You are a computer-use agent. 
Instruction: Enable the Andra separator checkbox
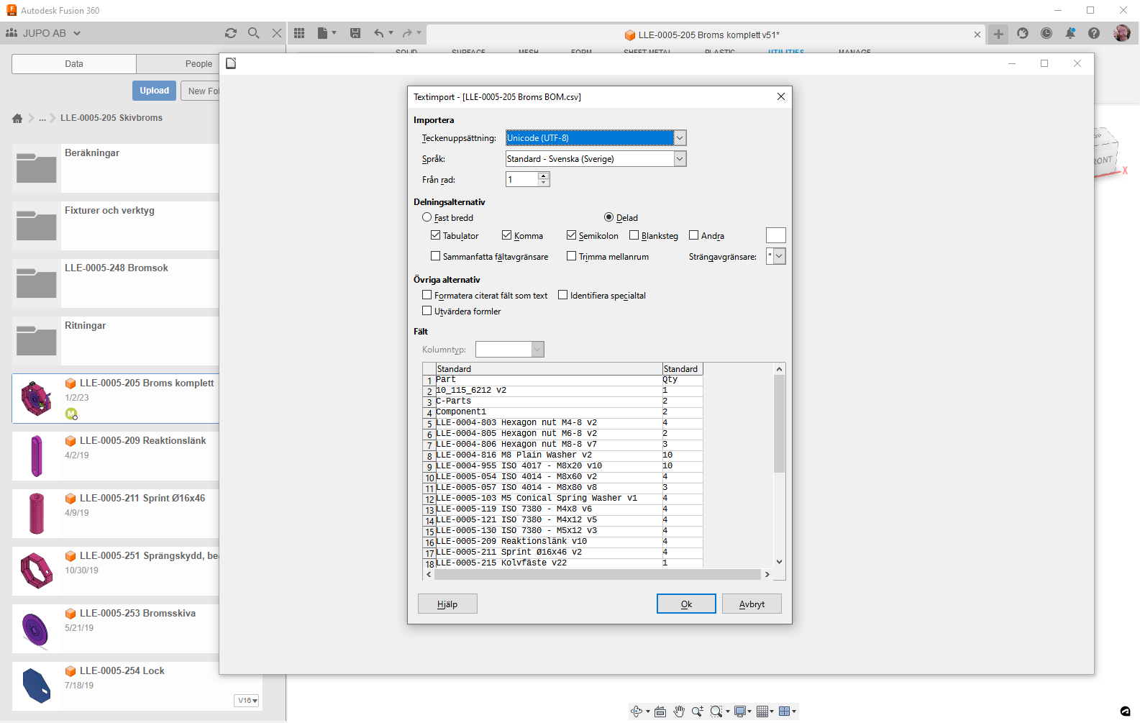693,235
